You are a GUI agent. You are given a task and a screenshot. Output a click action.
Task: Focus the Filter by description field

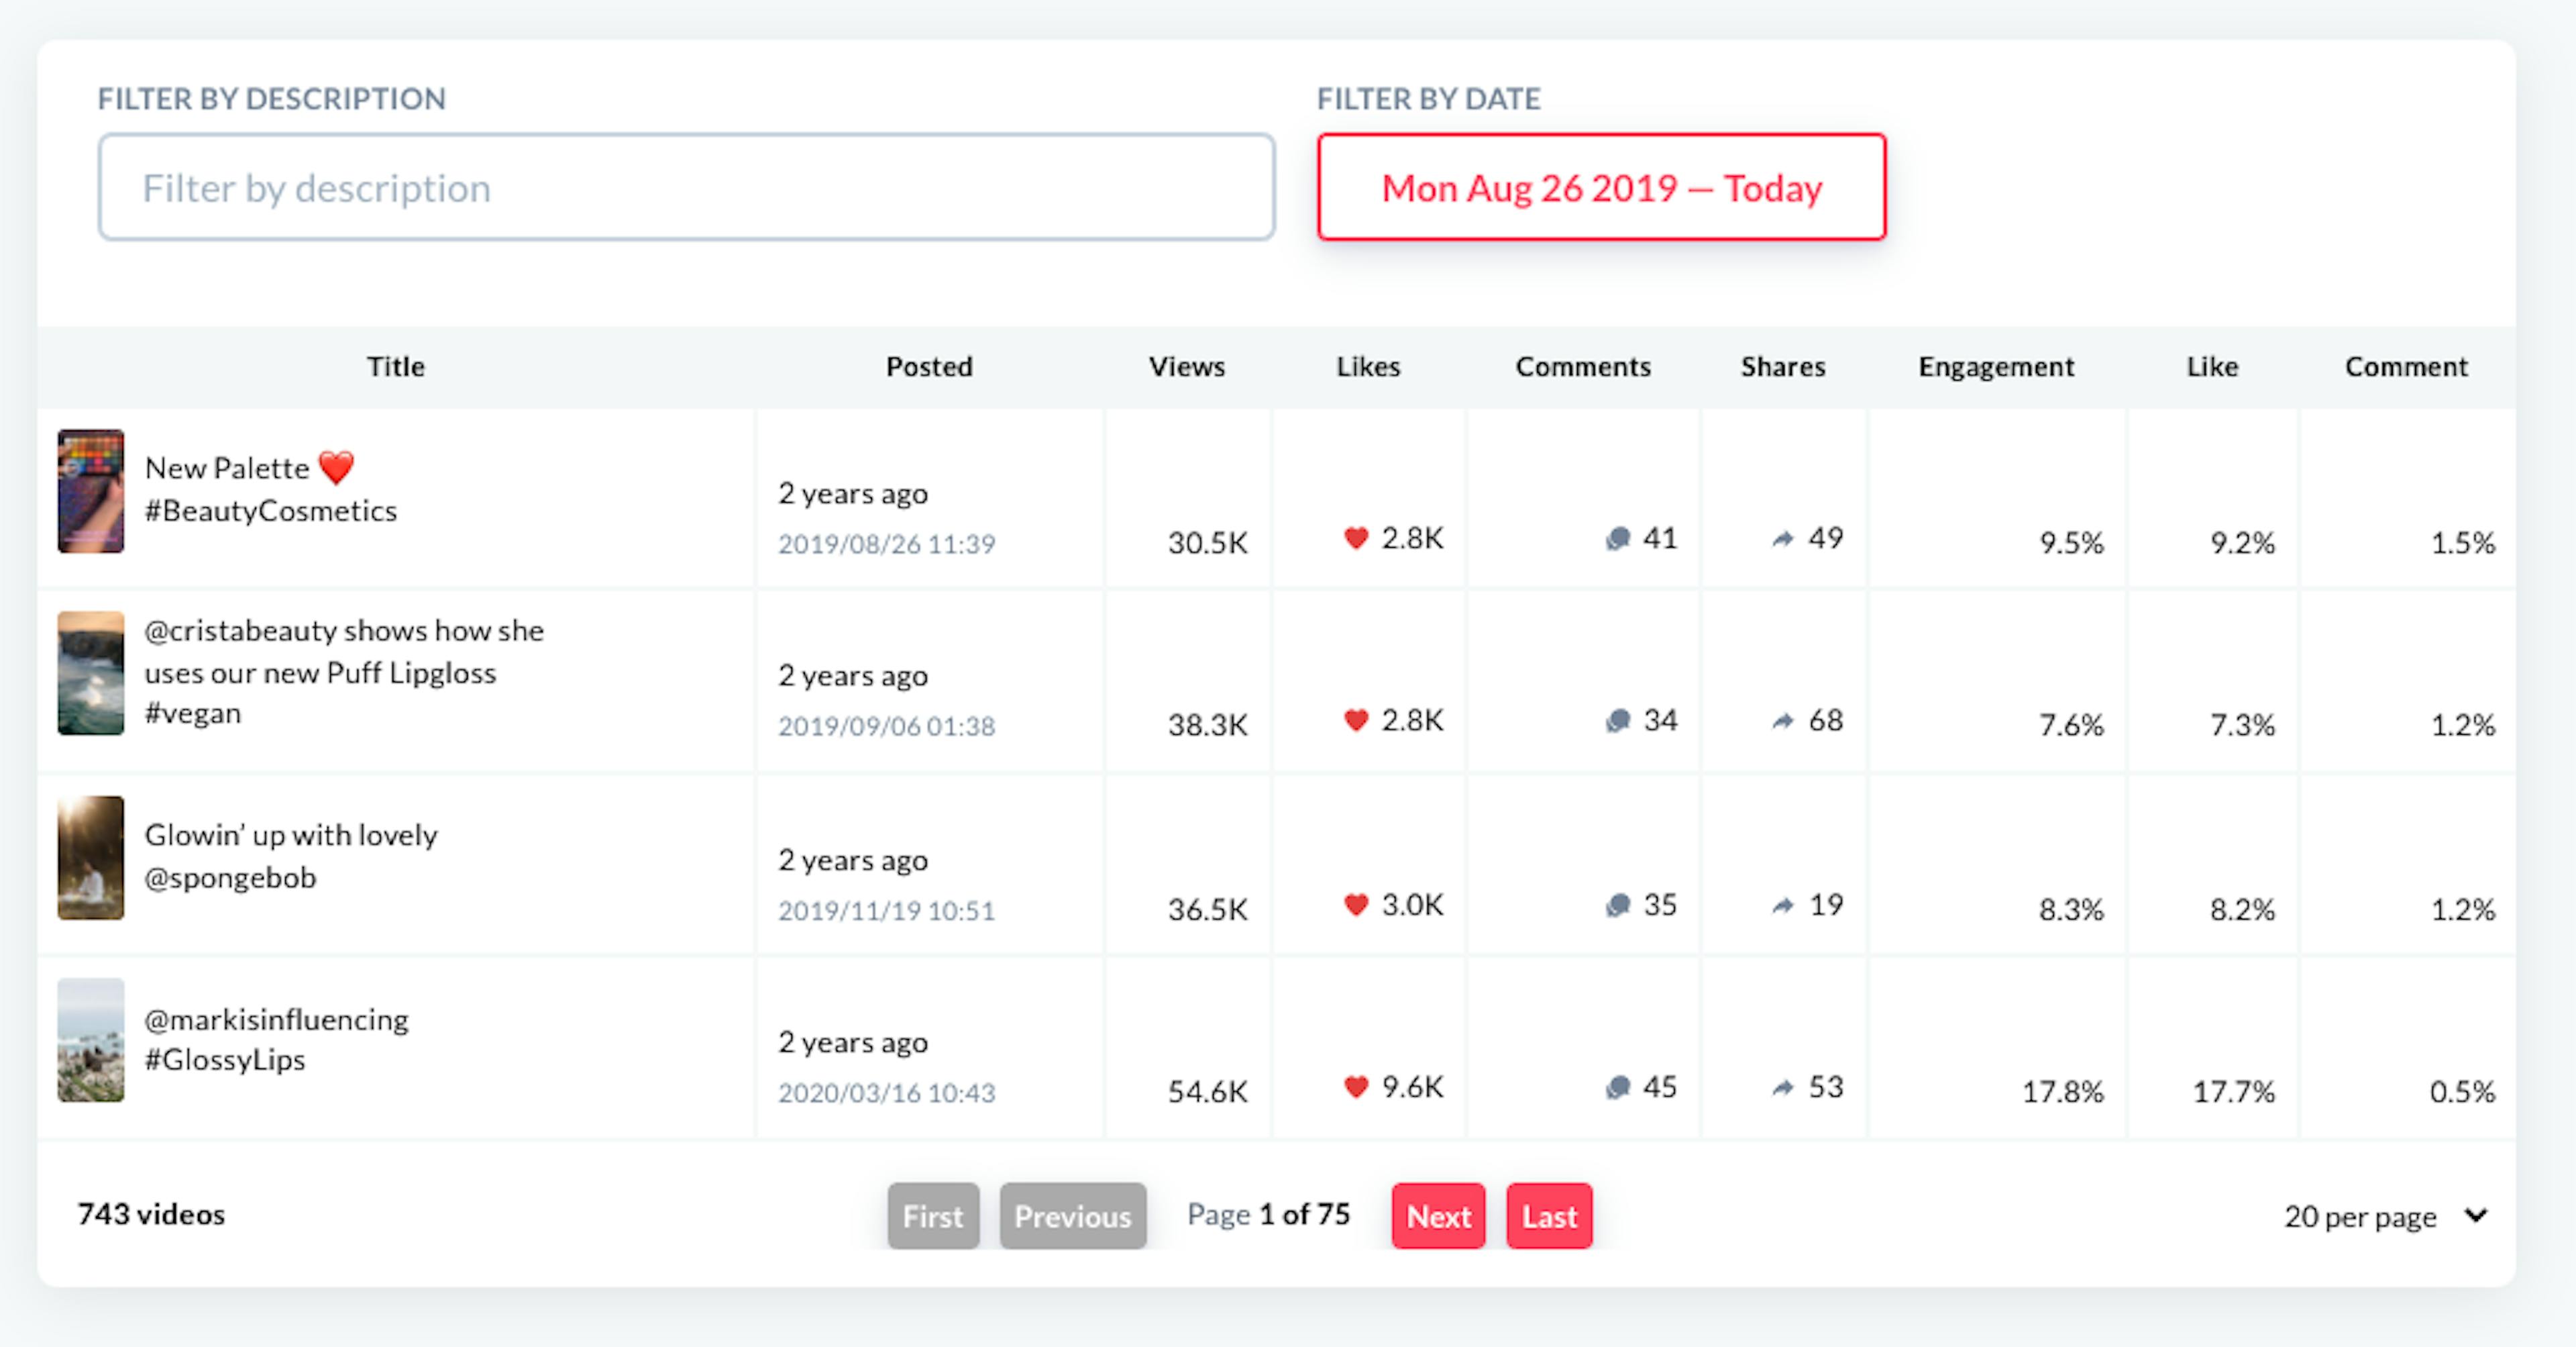[686, 187]
